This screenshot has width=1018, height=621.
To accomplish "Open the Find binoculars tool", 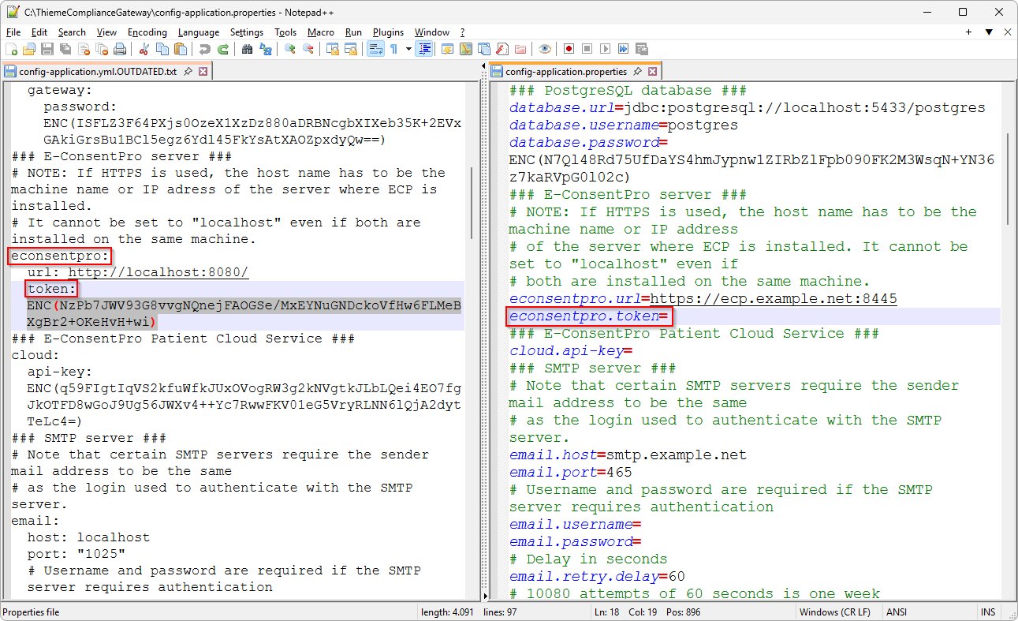I will [x=248, y=49].
